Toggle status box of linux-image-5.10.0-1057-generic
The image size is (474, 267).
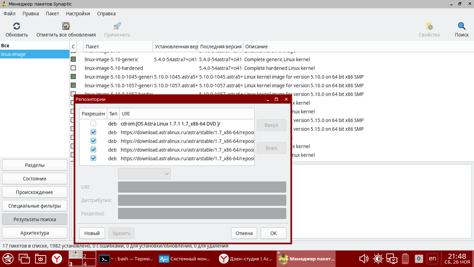(x=73, y=85)
